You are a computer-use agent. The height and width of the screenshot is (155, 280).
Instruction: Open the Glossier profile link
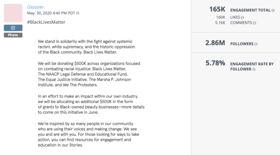click(x=35, y=7)
